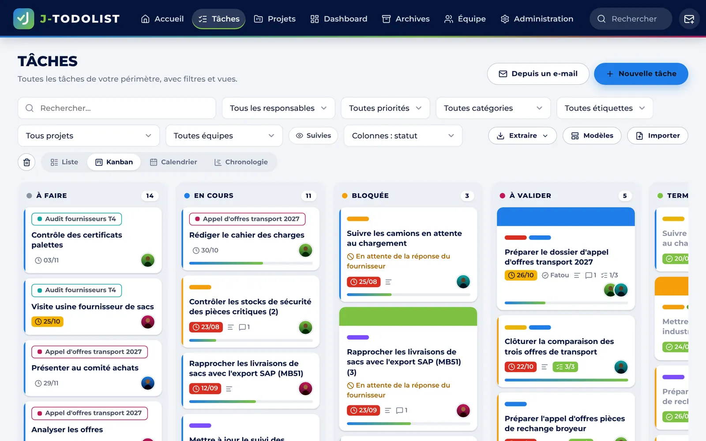The image size is (706, 441).
Task: Switch to the Chronologie view
Action: (x=241, y=162)
